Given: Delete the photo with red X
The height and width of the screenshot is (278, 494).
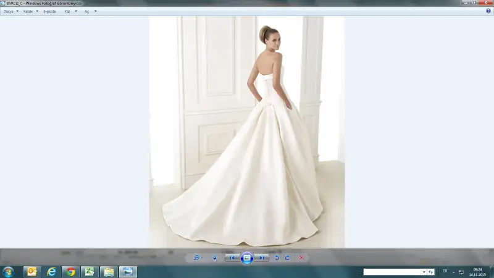Looking at the screenshot, I should pos(301,258).
